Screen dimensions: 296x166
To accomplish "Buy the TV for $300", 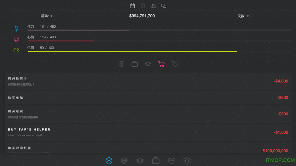I will click(x=148, y=114).
